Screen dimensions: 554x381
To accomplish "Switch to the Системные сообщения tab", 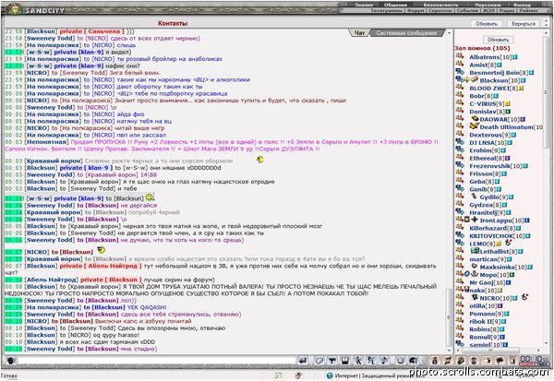I will 406,33.
